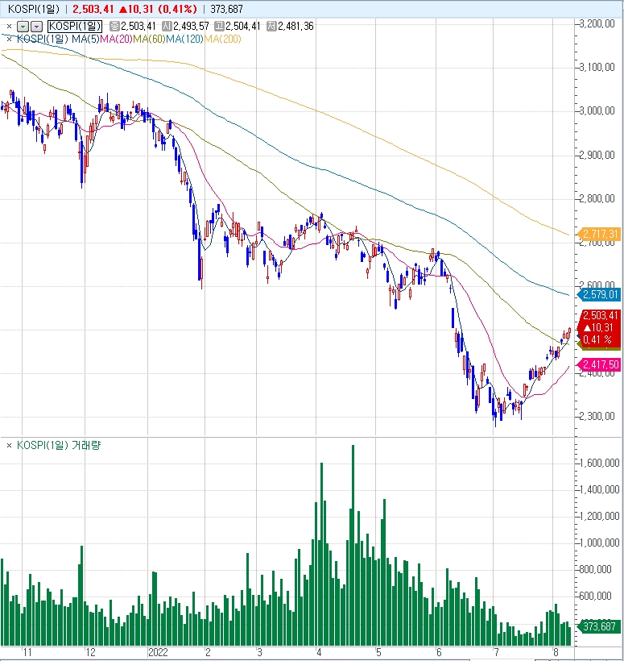The width and height of the screenshot is (624, 661).
Task: Click the 3,200.00 price axis label
Action: point(597,24)
